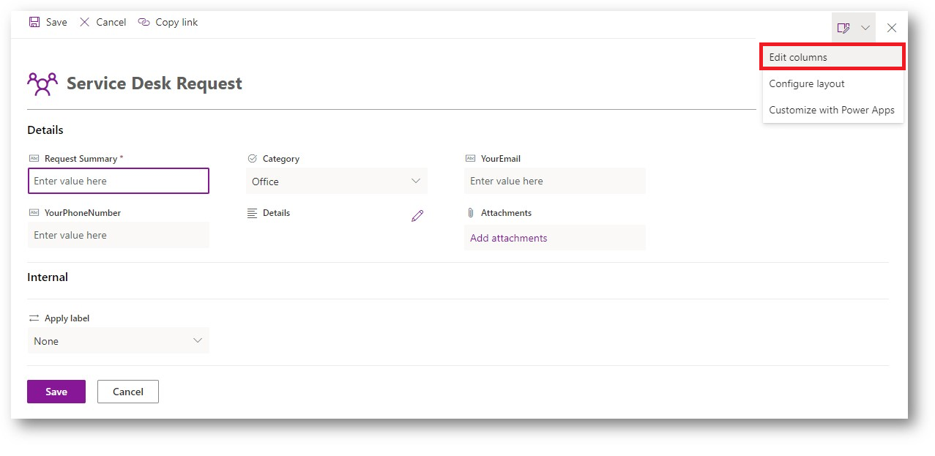Click the Service Desk Request people icon

coord(42,83)
